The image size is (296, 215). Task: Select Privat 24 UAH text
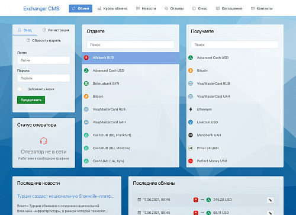tap(208, 148)
